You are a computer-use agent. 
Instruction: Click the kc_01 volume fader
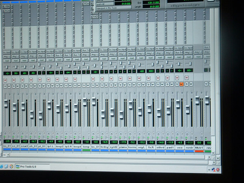pos(6,103)
